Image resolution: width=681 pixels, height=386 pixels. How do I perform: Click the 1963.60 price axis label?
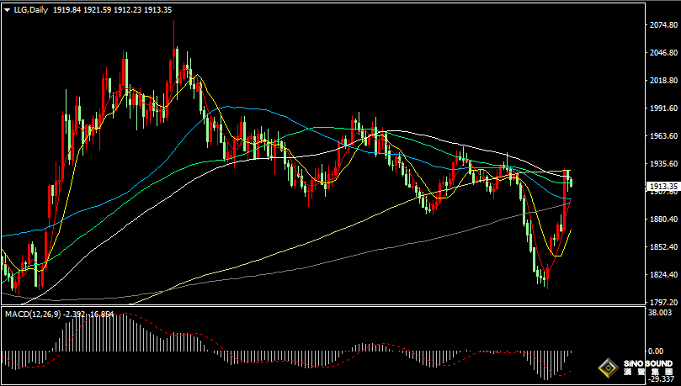pos(663,136)
